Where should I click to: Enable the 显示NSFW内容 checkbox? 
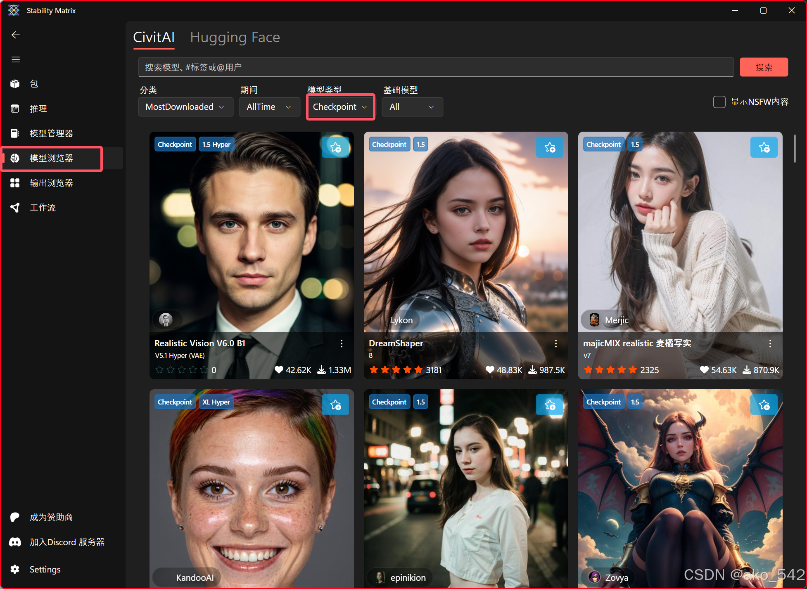click(719, 102)
